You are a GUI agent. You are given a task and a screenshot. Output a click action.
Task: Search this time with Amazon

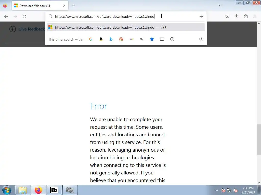(x=101, y=39)
